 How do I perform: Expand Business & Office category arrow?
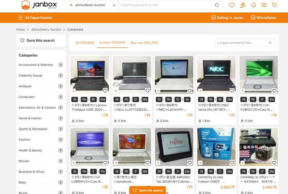(60, 172)
